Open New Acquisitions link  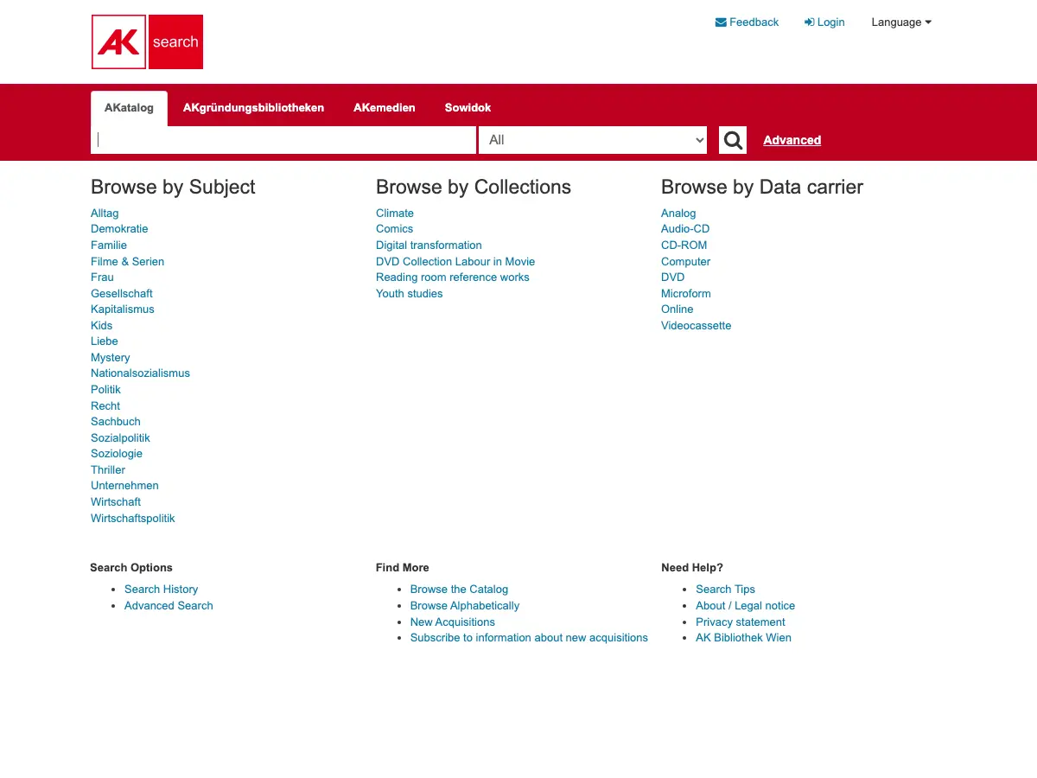(452, 622)
